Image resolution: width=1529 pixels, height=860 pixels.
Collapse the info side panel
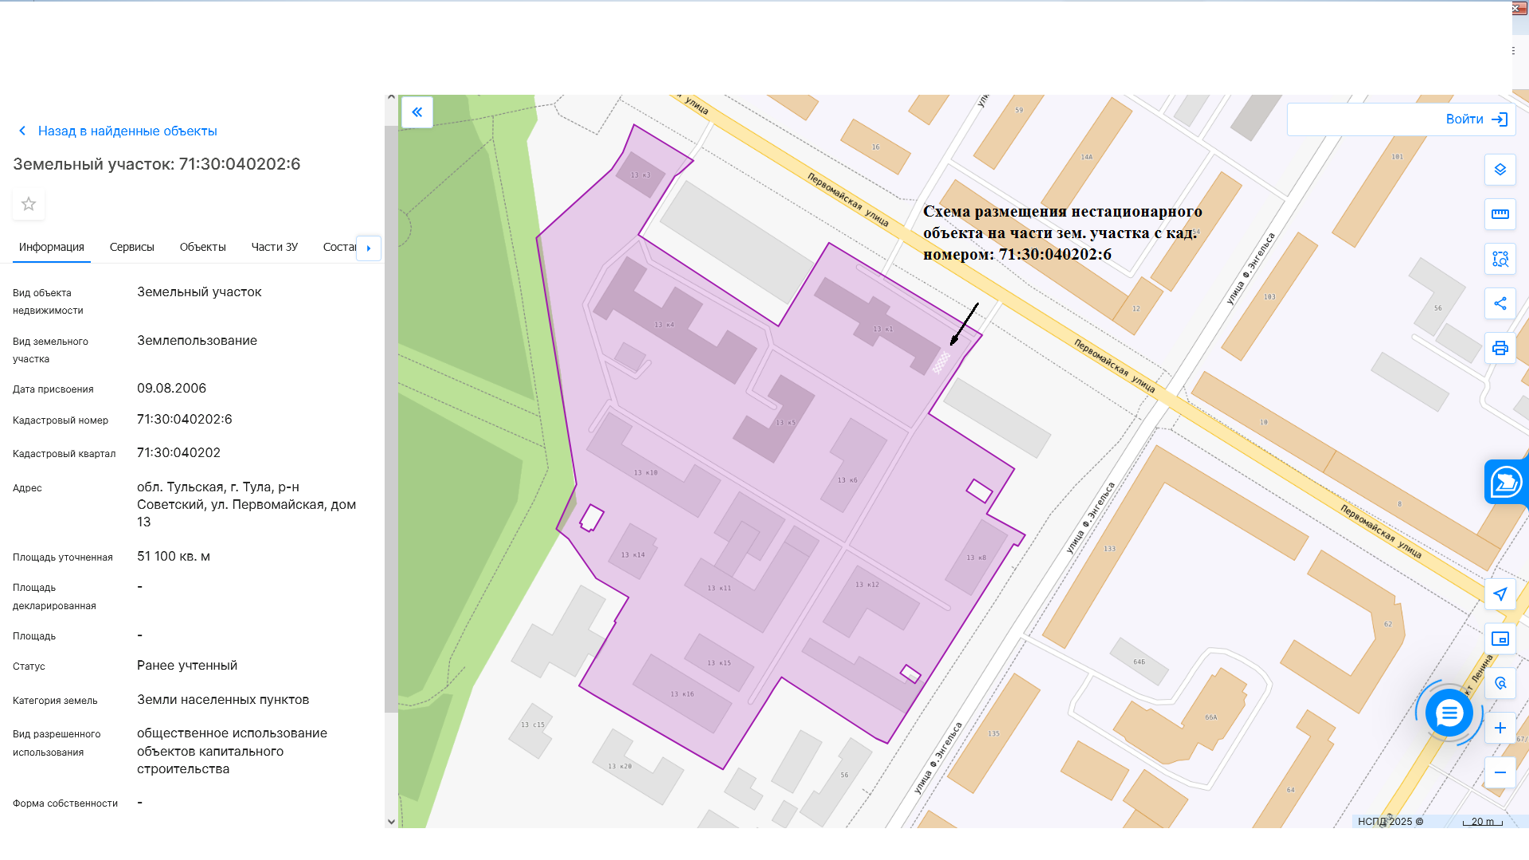coord(416,112)
